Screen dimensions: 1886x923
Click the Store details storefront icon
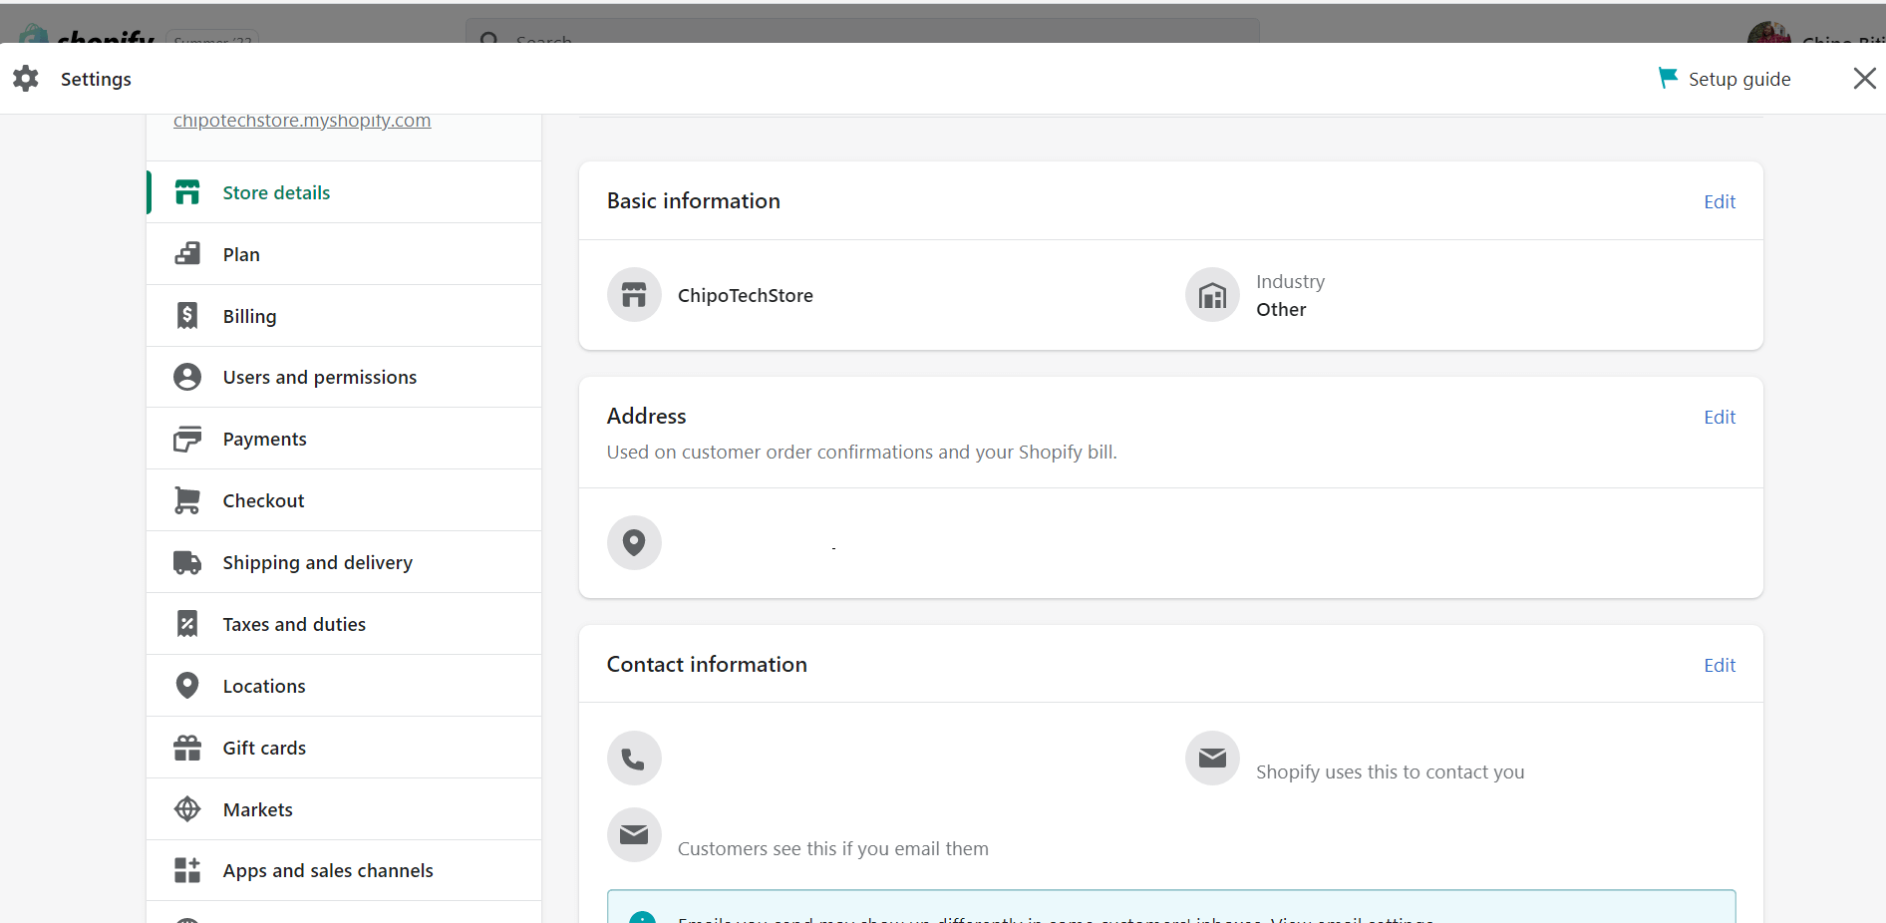coord(187,192)
